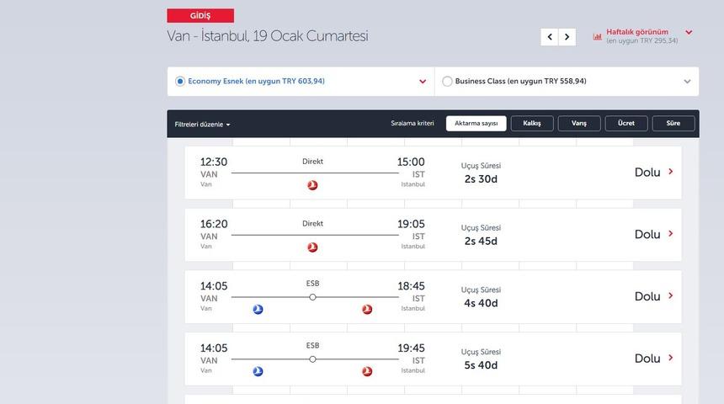Click red arrow beside Dolu on 16:20 flight

[670, 234]
